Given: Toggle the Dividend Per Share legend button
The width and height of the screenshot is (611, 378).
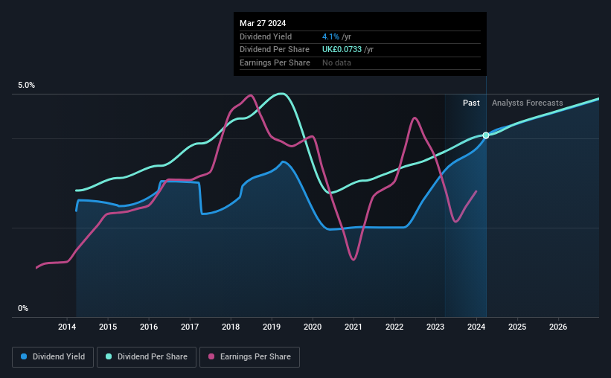Looking at the screenshot, I should point(147,357).
